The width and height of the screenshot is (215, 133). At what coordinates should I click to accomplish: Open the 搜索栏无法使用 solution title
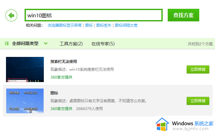coord(64,62)
